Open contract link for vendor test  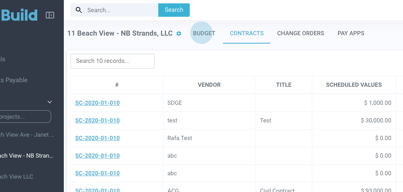(97, 120)
